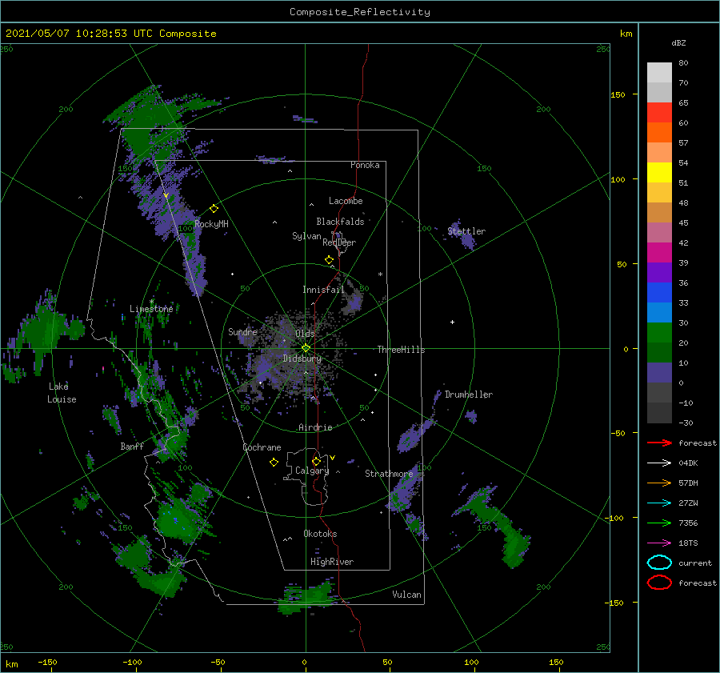This screenshot has width=720, height=673.
Task: Click the cyan 27ZW arrow icon
Action: tap(659, 503)
